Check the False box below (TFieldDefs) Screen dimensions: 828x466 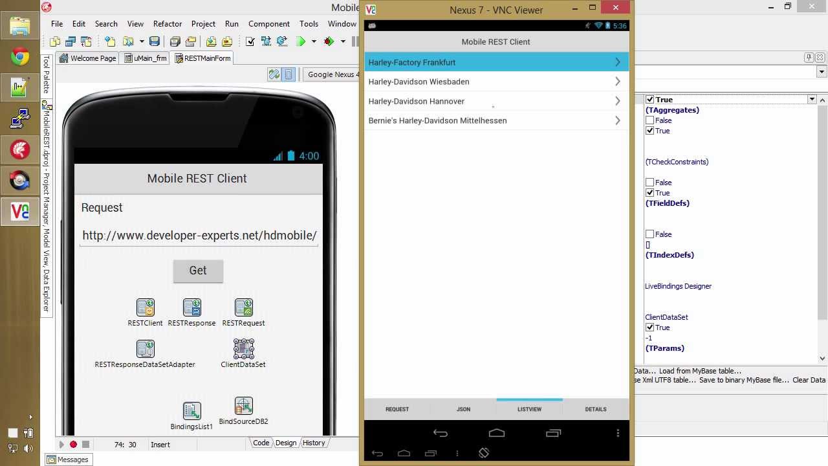pos(650,234)
